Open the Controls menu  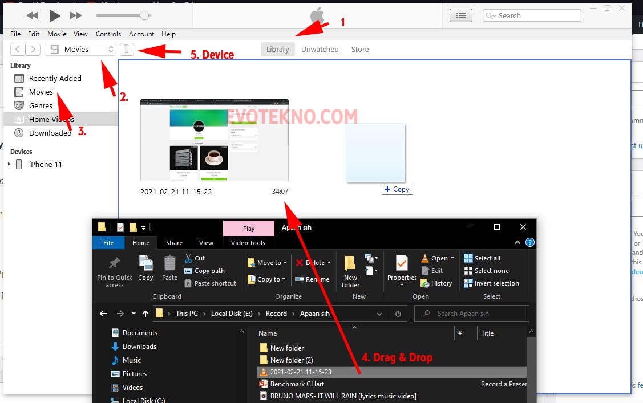pos(108,34)
